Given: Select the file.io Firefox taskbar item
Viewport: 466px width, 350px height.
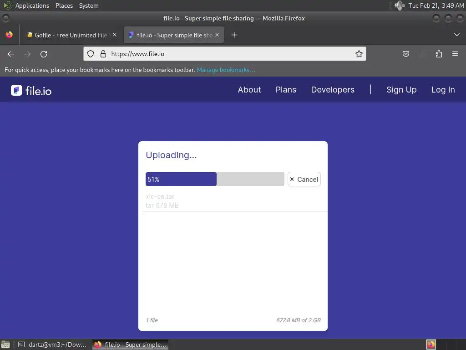Looking at the screenshot, I should pyautogui.click(x=131, y=345).
